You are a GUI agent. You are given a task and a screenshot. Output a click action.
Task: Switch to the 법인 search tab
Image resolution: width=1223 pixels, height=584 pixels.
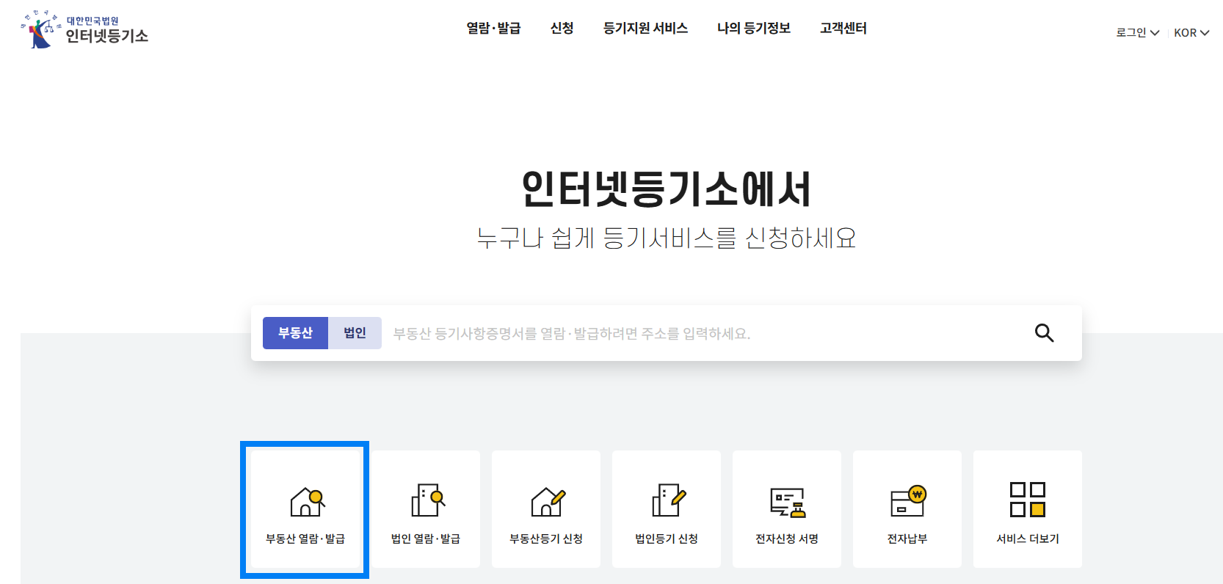(355, 333)
